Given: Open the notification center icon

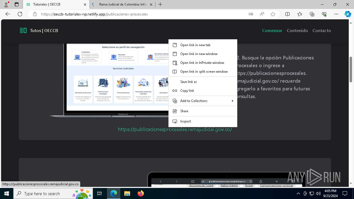Looking at the screenshot, I should click(x=345, y=193).
